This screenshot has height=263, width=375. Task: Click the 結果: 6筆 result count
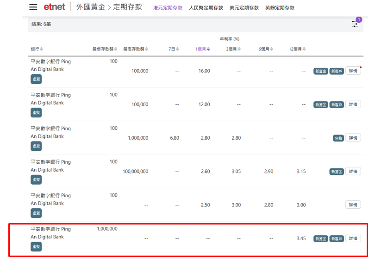click(41, 24)
